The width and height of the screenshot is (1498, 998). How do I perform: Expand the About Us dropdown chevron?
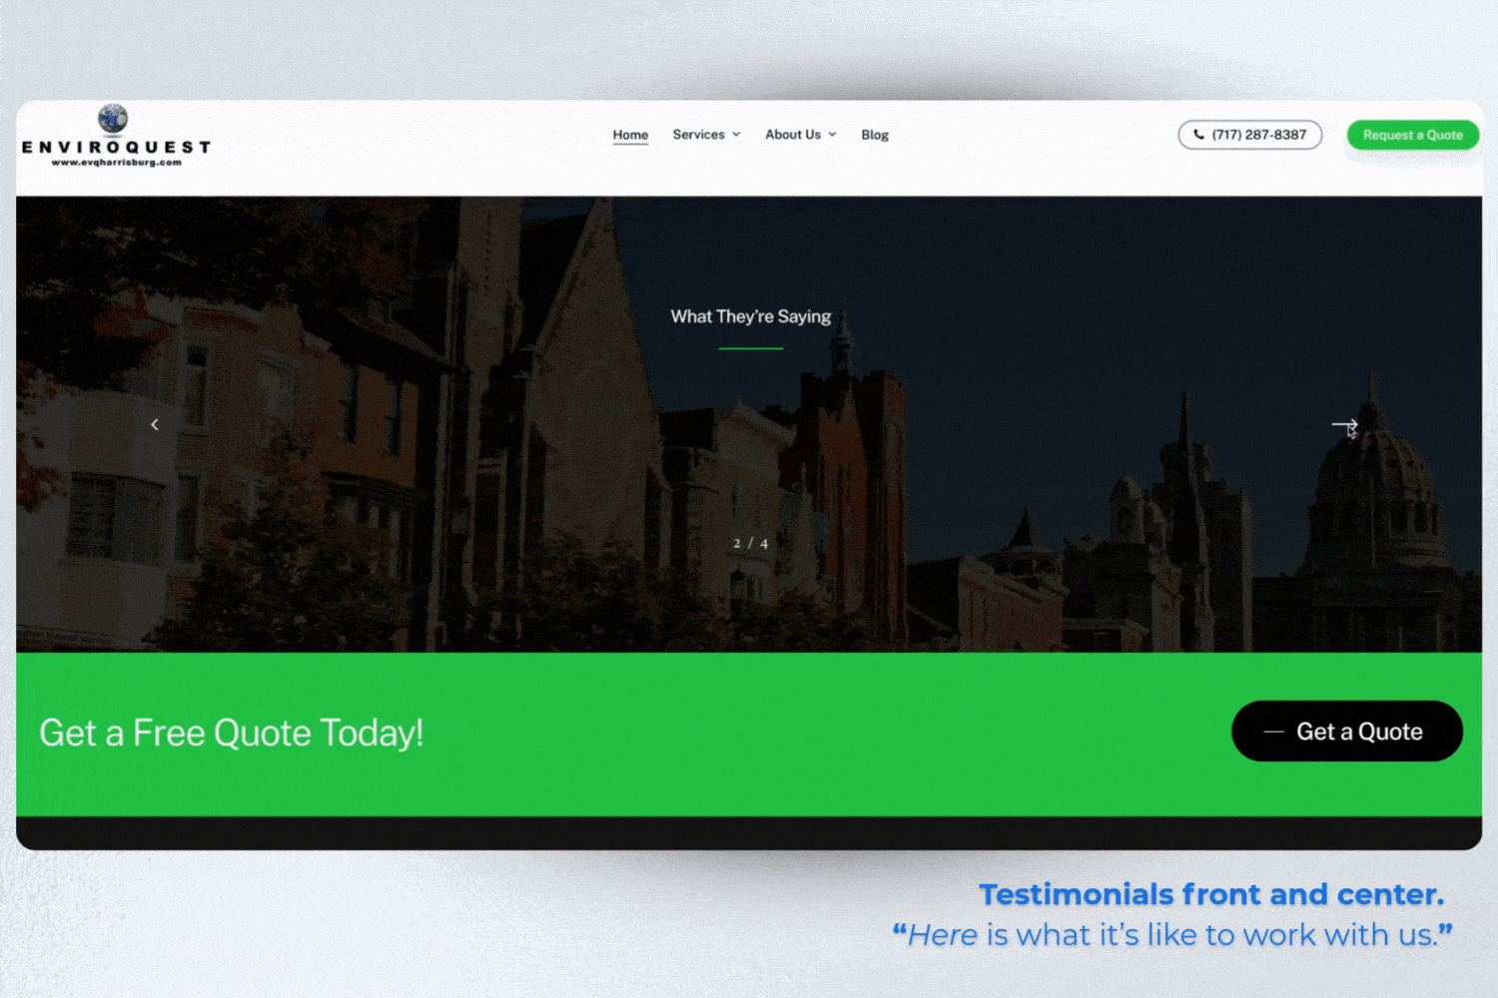832,135
